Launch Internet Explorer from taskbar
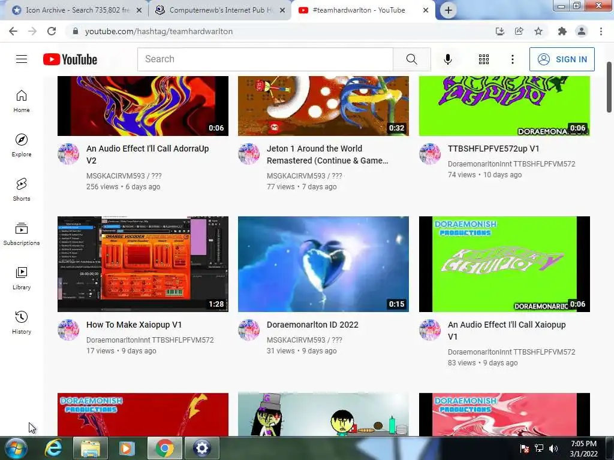 [x=53, y=448]
